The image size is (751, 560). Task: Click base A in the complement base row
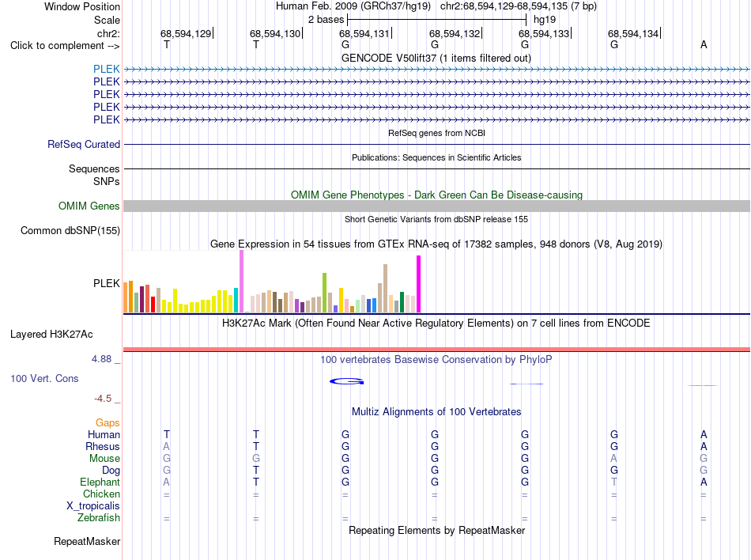point(704,44)
